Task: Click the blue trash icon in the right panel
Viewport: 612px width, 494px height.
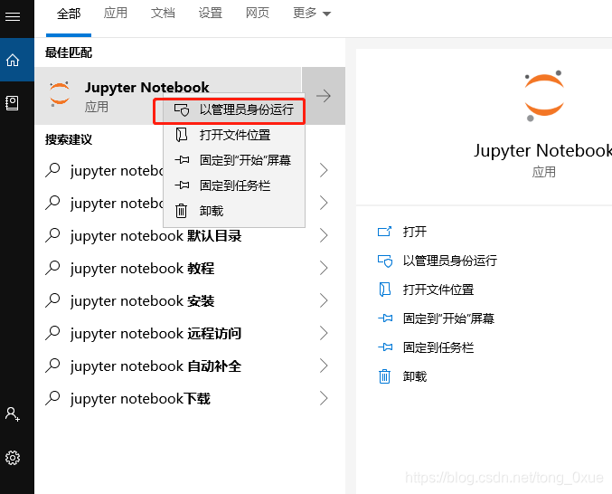Action: [384, 376]
